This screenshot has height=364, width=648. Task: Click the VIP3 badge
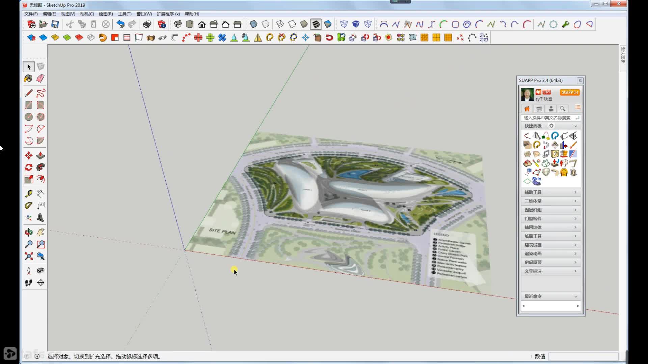547,92
